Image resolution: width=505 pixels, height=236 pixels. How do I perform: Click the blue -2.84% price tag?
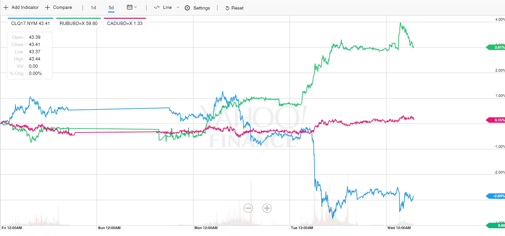pos(495,196)
